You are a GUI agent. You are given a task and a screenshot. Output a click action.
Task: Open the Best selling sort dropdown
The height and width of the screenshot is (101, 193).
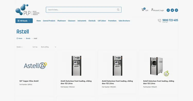click(x=49, y=47)
